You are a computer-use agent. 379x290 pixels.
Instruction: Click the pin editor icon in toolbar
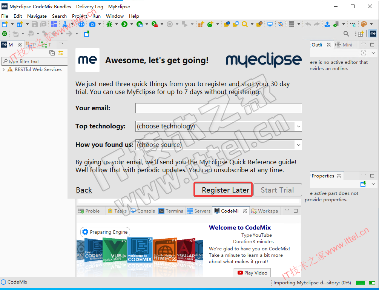[87, 34]
